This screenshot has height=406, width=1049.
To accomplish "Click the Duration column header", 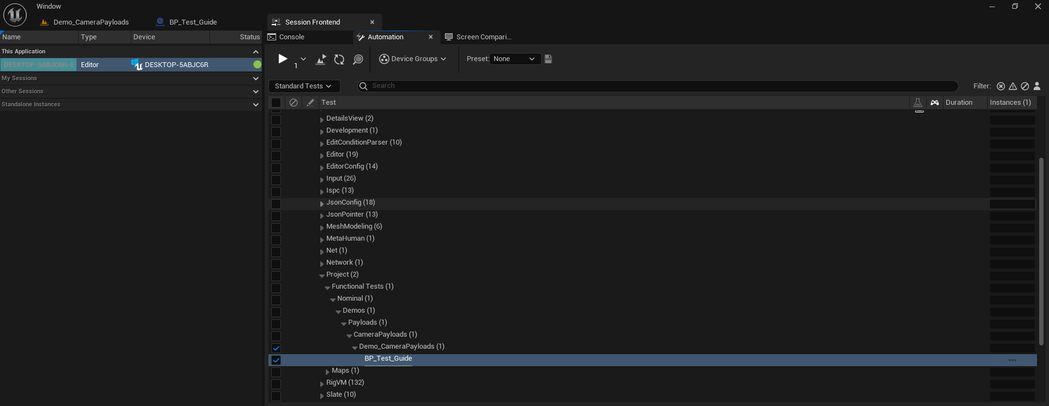I will tap(959, 103).
